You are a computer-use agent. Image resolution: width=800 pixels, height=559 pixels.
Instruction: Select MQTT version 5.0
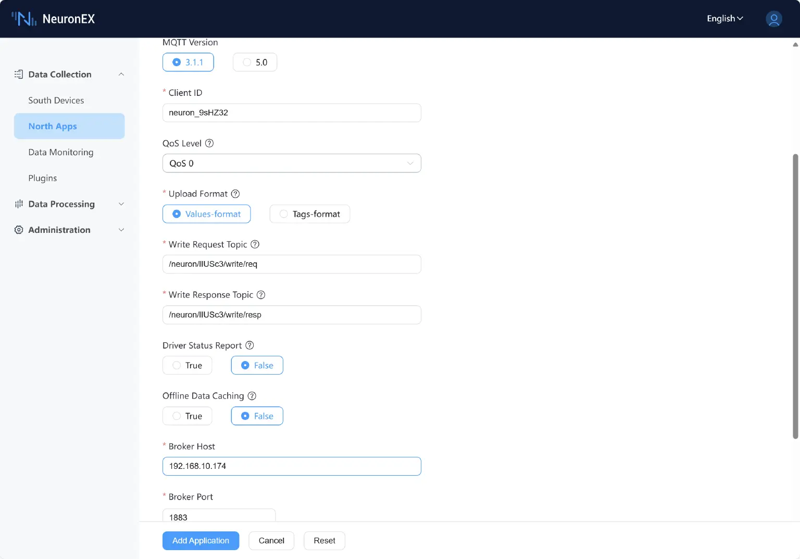255,63
